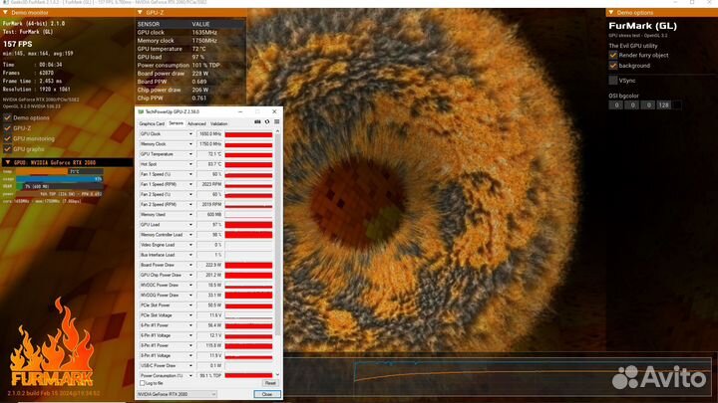Image resolution: width=718 pixels, height=403 pixels.
Task: Click the Fan 2 Speed (RPM) value field
Action: click(x=209, y=204)
